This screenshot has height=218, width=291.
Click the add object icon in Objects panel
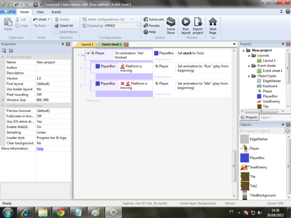[288, 131]
